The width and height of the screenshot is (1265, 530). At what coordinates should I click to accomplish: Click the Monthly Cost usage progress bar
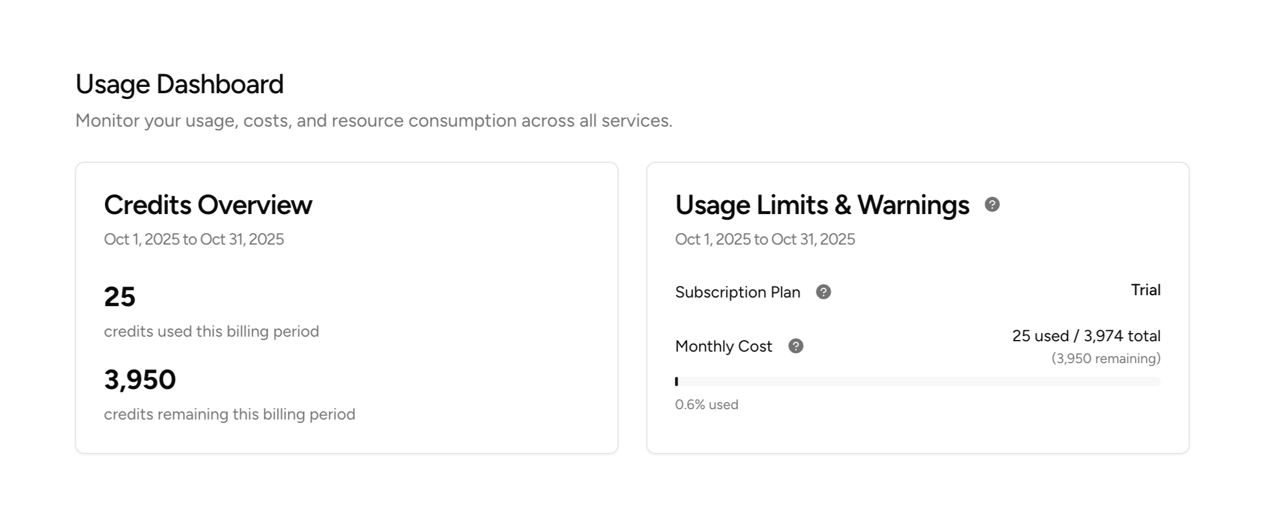(917, 382)
